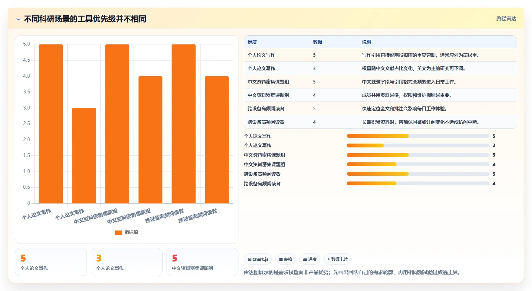Click the 跨设备高频阅读者 progress bar valued 5
The width and height of the screenshot is (532, 291).
pyautogui.click(x=418, y=174)
